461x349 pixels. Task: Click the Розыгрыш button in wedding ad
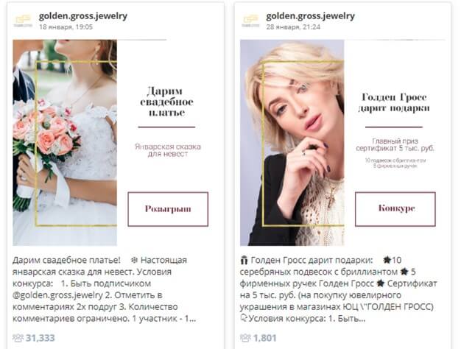(168, 209)
